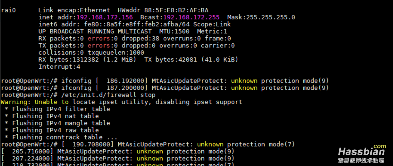Viewport: 393px width, 166px height.
Task: Click the txqueuelen:1000 text
Action: [x=116, y=52]
